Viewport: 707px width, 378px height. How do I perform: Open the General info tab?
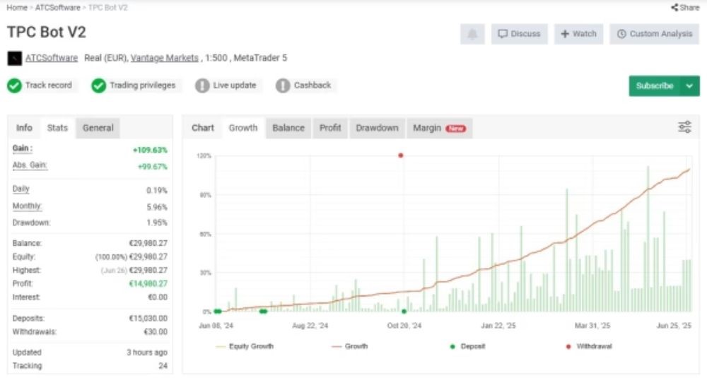98,128
